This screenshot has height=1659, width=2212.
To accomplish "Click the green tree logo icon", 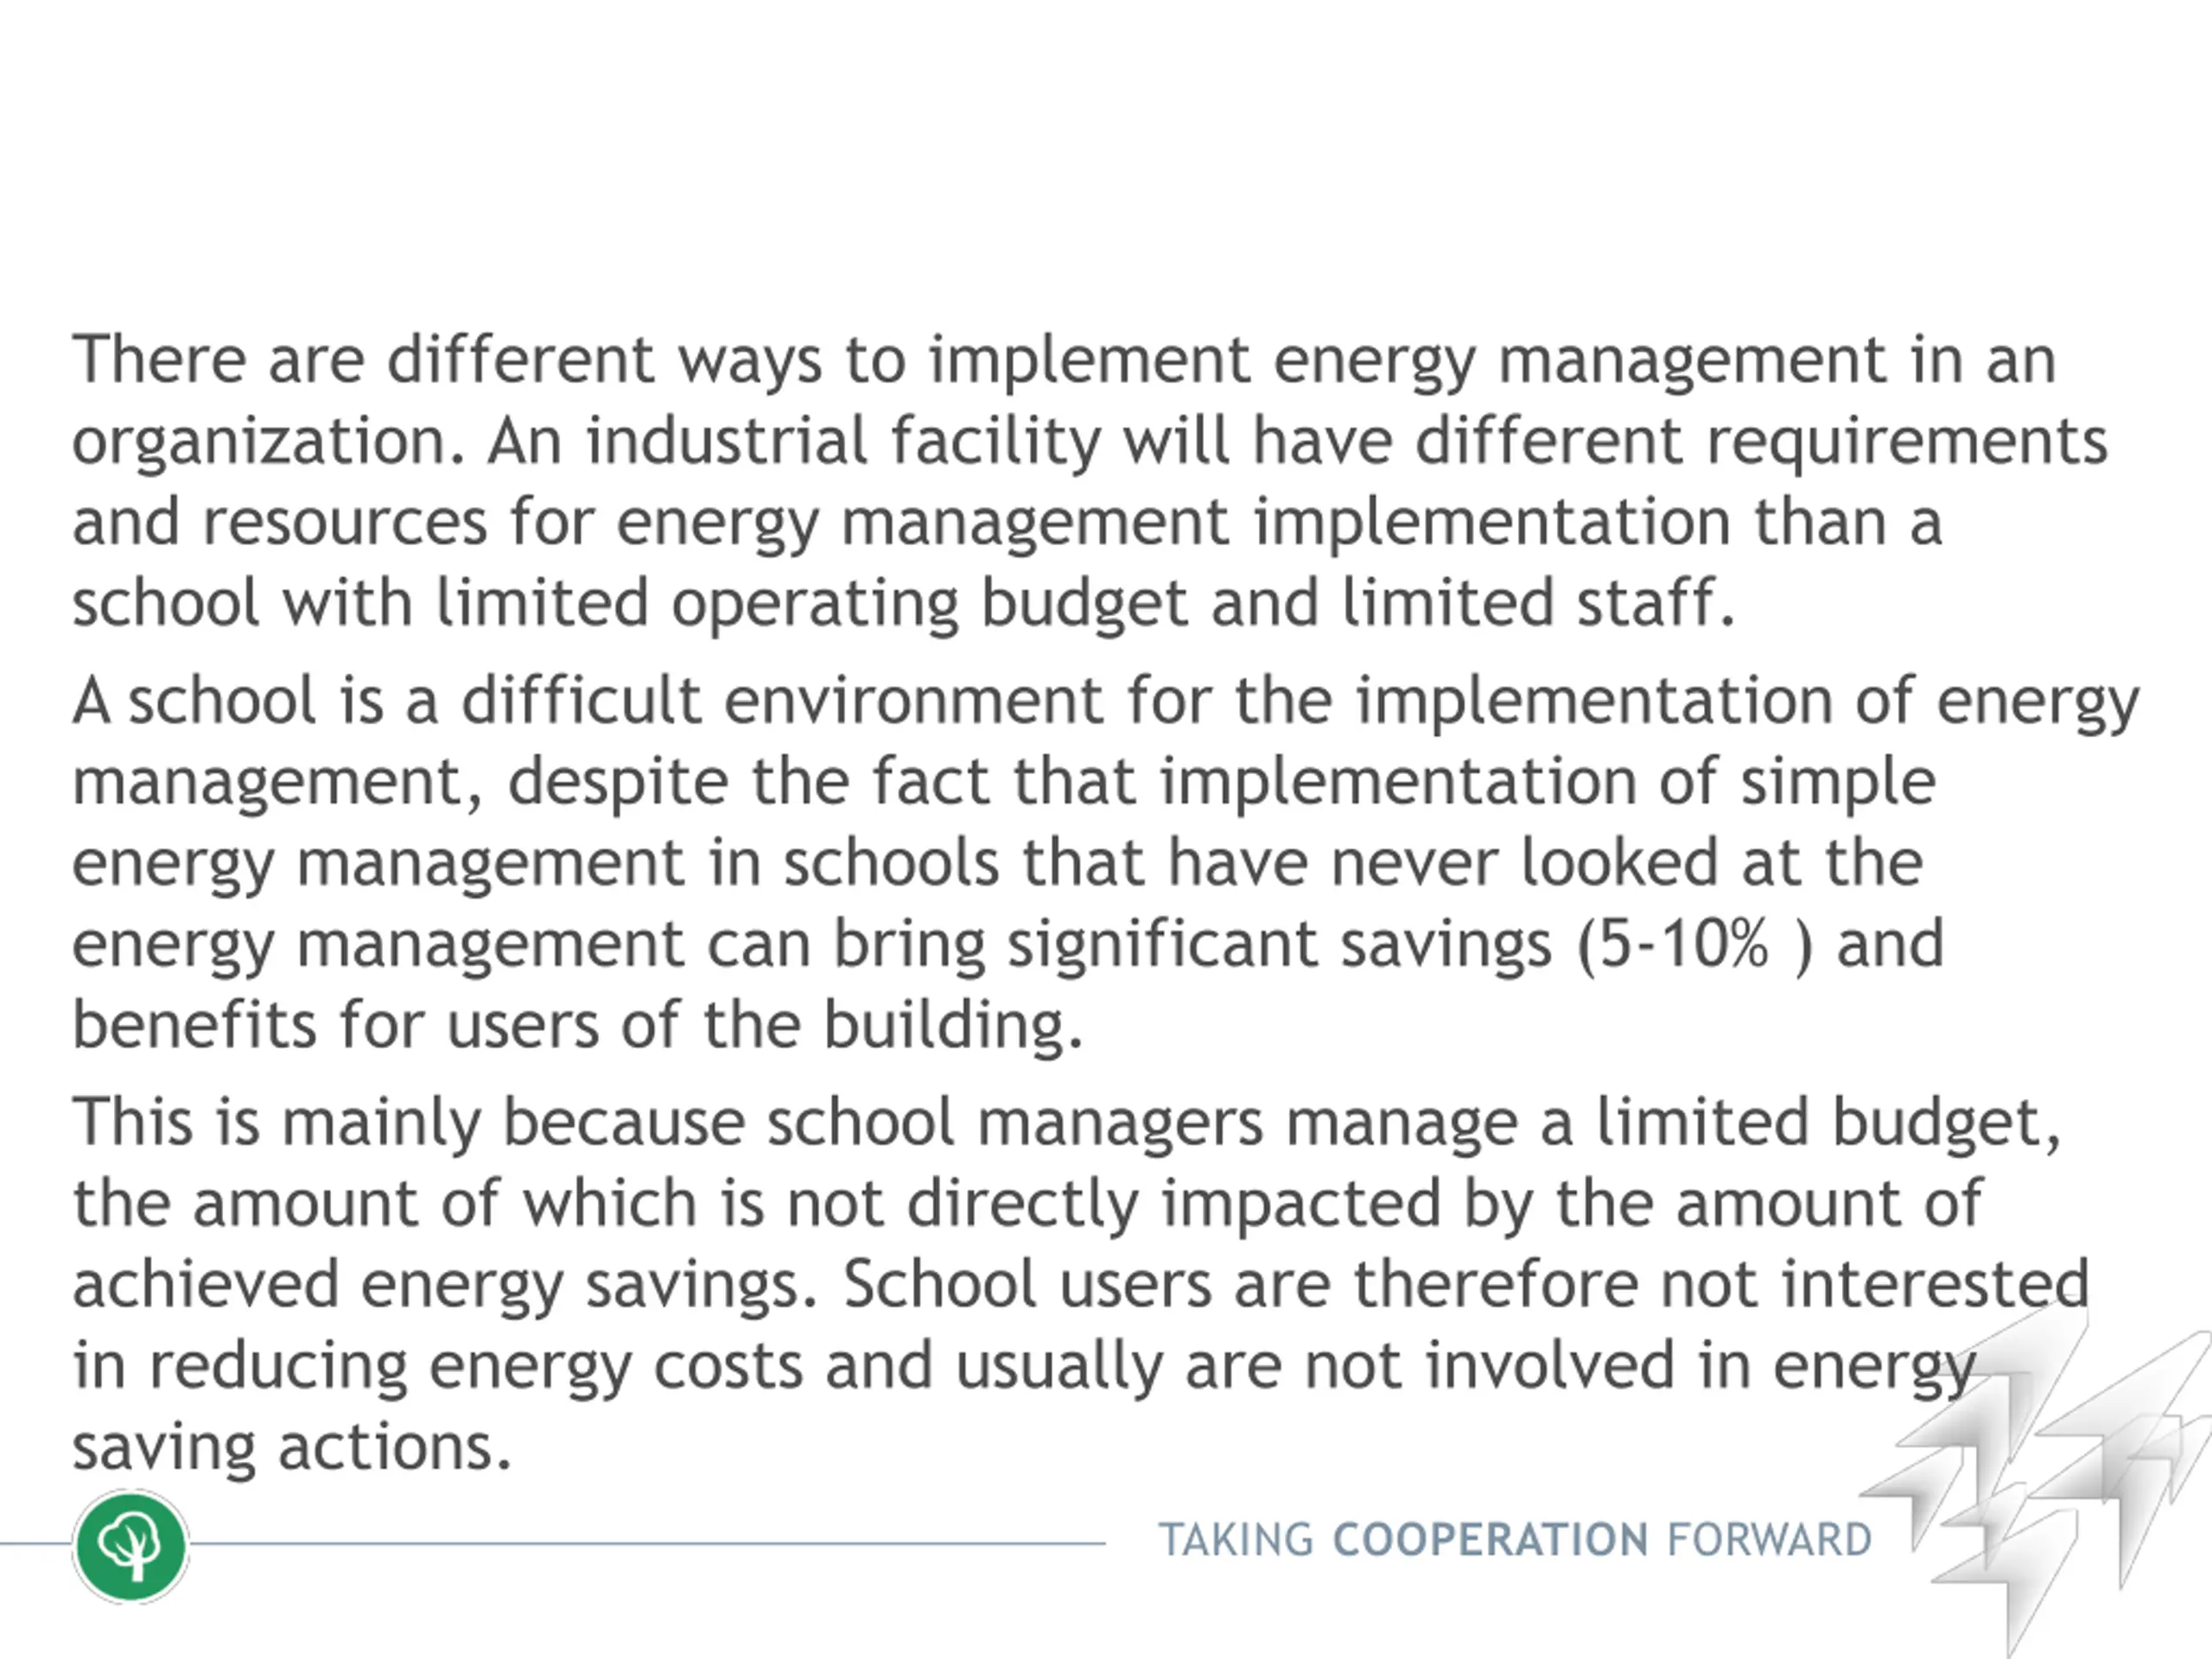I will 130,1546.
